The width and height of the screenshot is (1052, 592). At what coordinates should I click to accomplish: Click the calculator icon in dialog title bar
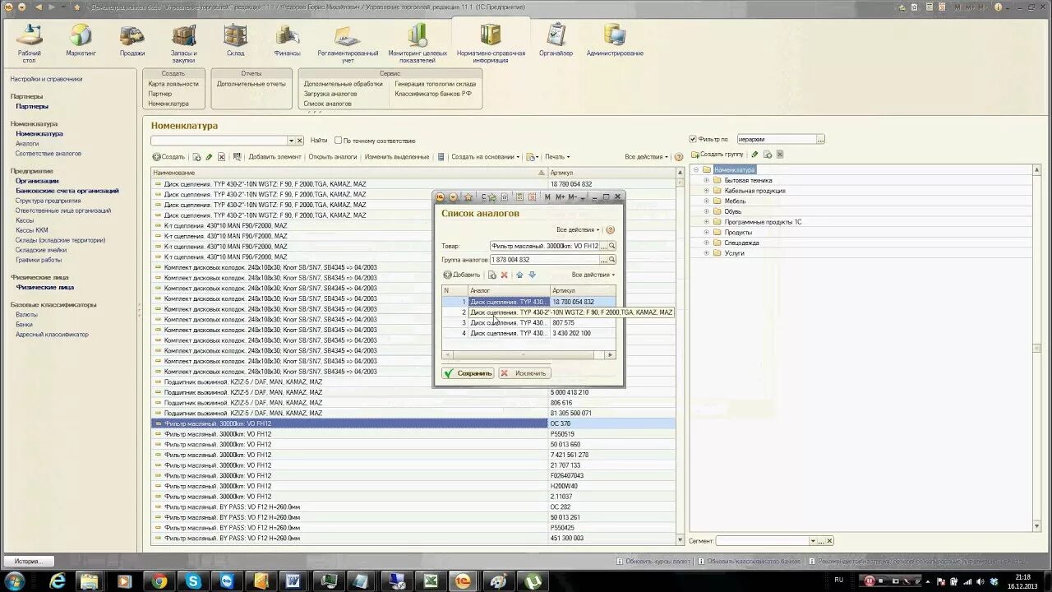[519, 197]
